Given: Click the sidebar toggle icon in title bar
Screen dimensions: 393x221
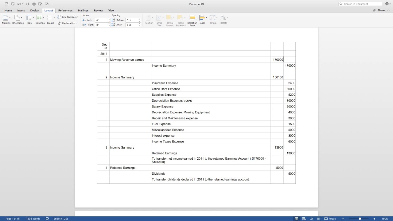Looking at the screenshot, I should (x=6, y=4).
